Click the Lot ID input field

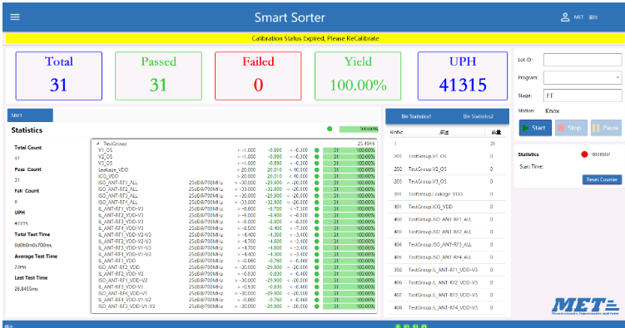[583, 60]
